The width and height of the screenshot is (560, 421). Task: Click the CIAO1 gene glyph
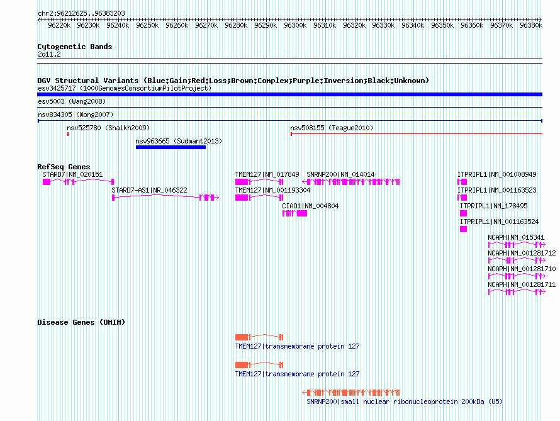tap(294, 213)
